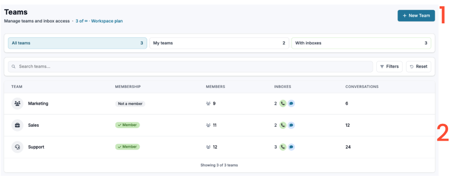Click the Support team headset icon
This screenshot has width=456, height=179.
(17, 147)
